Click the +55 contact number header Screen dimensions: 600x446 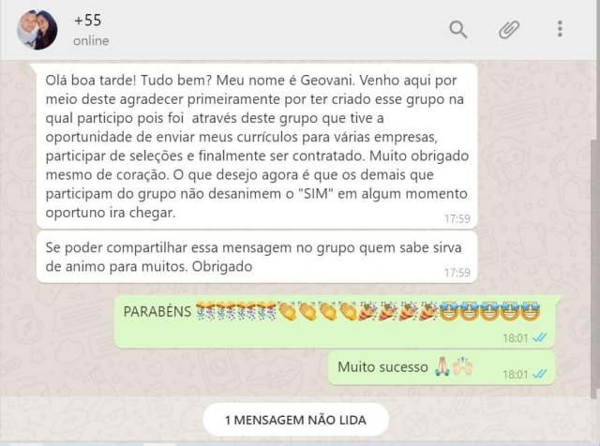pyautogui.click(x=87, y=21)
